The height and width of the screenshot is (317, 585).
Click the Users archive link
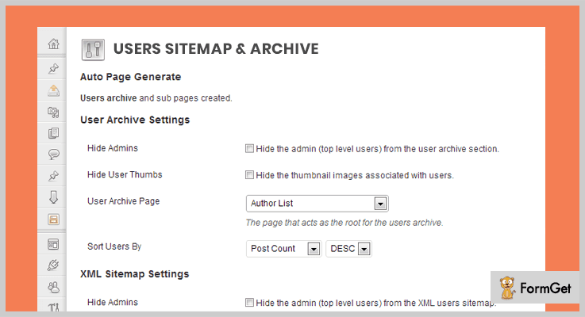tap(108, 98)
